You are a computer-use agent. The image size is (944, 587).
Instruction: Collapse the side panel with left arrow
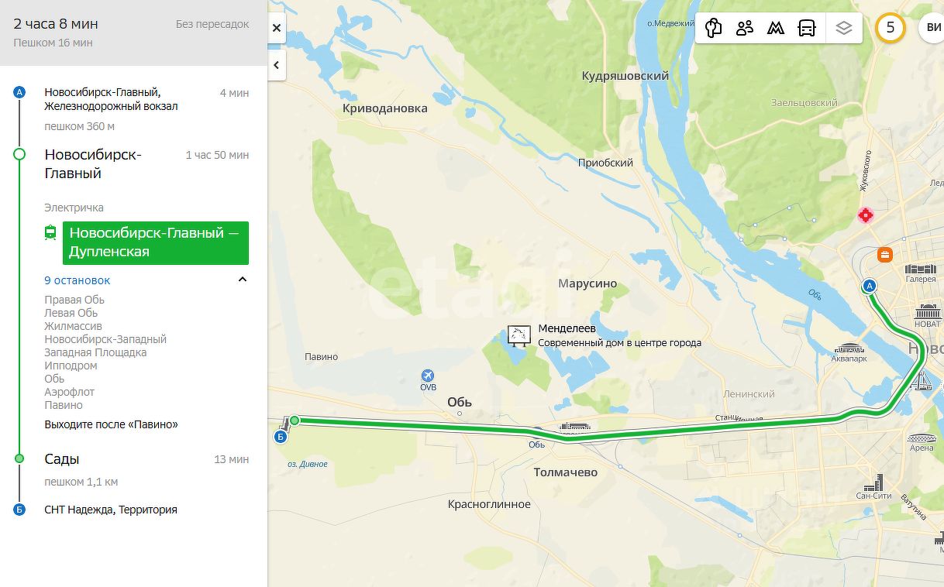pos(277,66)
